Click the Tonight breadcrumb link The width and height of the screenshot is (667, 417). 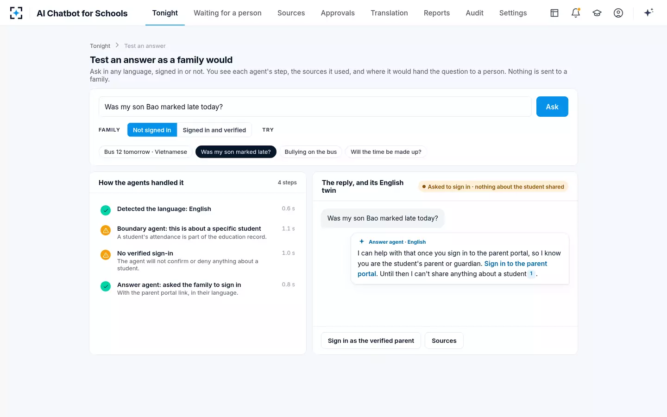point(100,46)
